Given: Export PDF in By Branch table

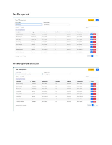Looking at the screenshot, I should (x=22, y=79).
